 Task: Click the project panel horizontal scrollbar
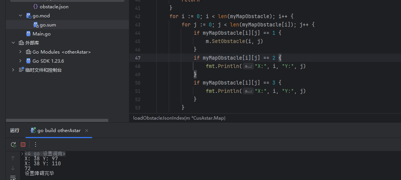(57, 120)
